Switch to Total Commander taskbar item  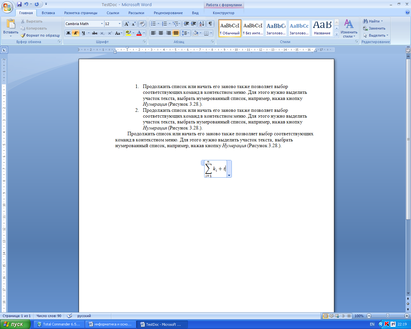59,324
